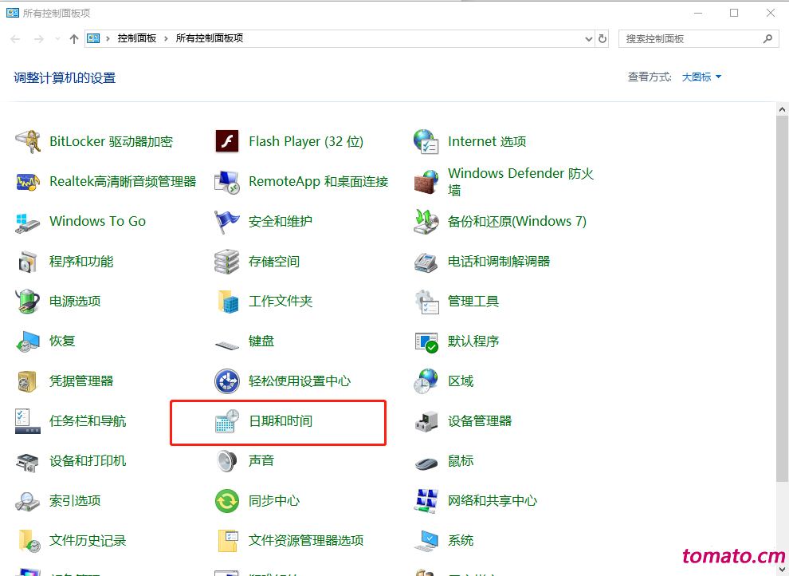
Task: Open the 任务栏和导航 icon
Action: click(28, 421)
